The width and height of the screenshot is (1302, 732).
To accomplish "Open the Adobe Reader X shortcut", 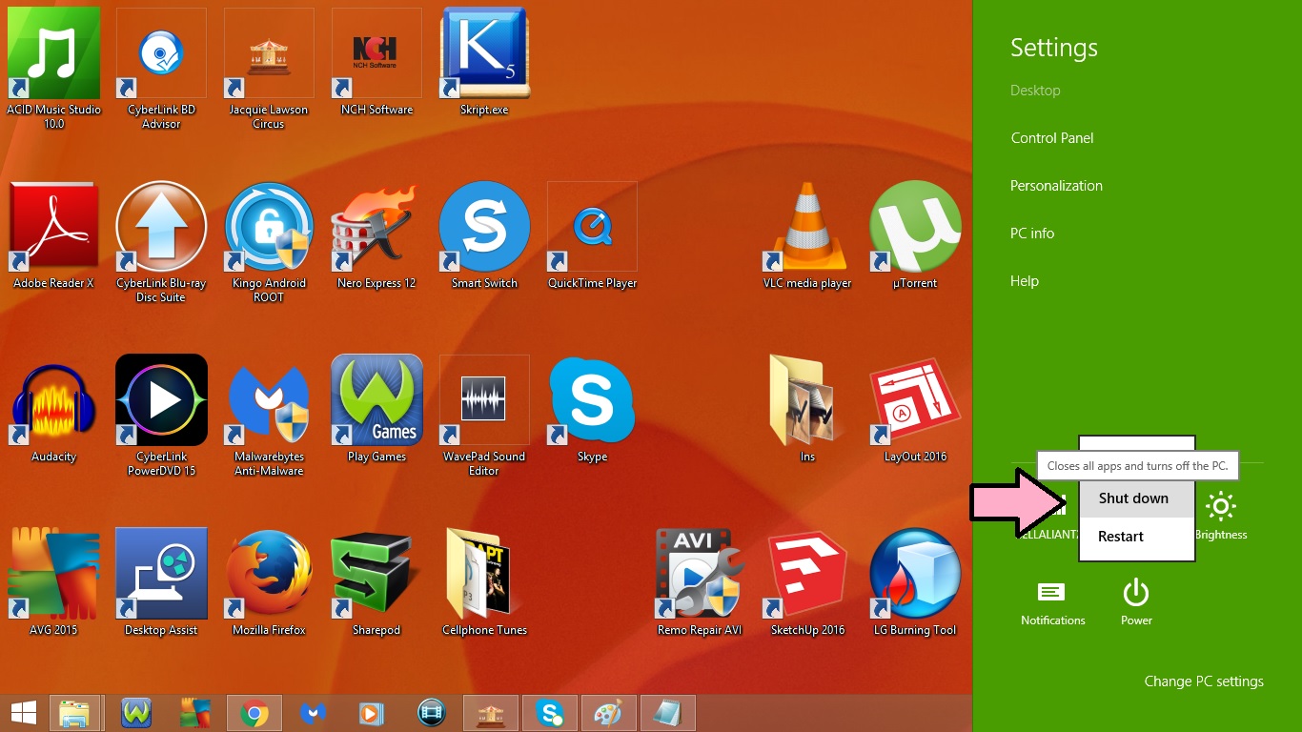I will coord(53,235).
